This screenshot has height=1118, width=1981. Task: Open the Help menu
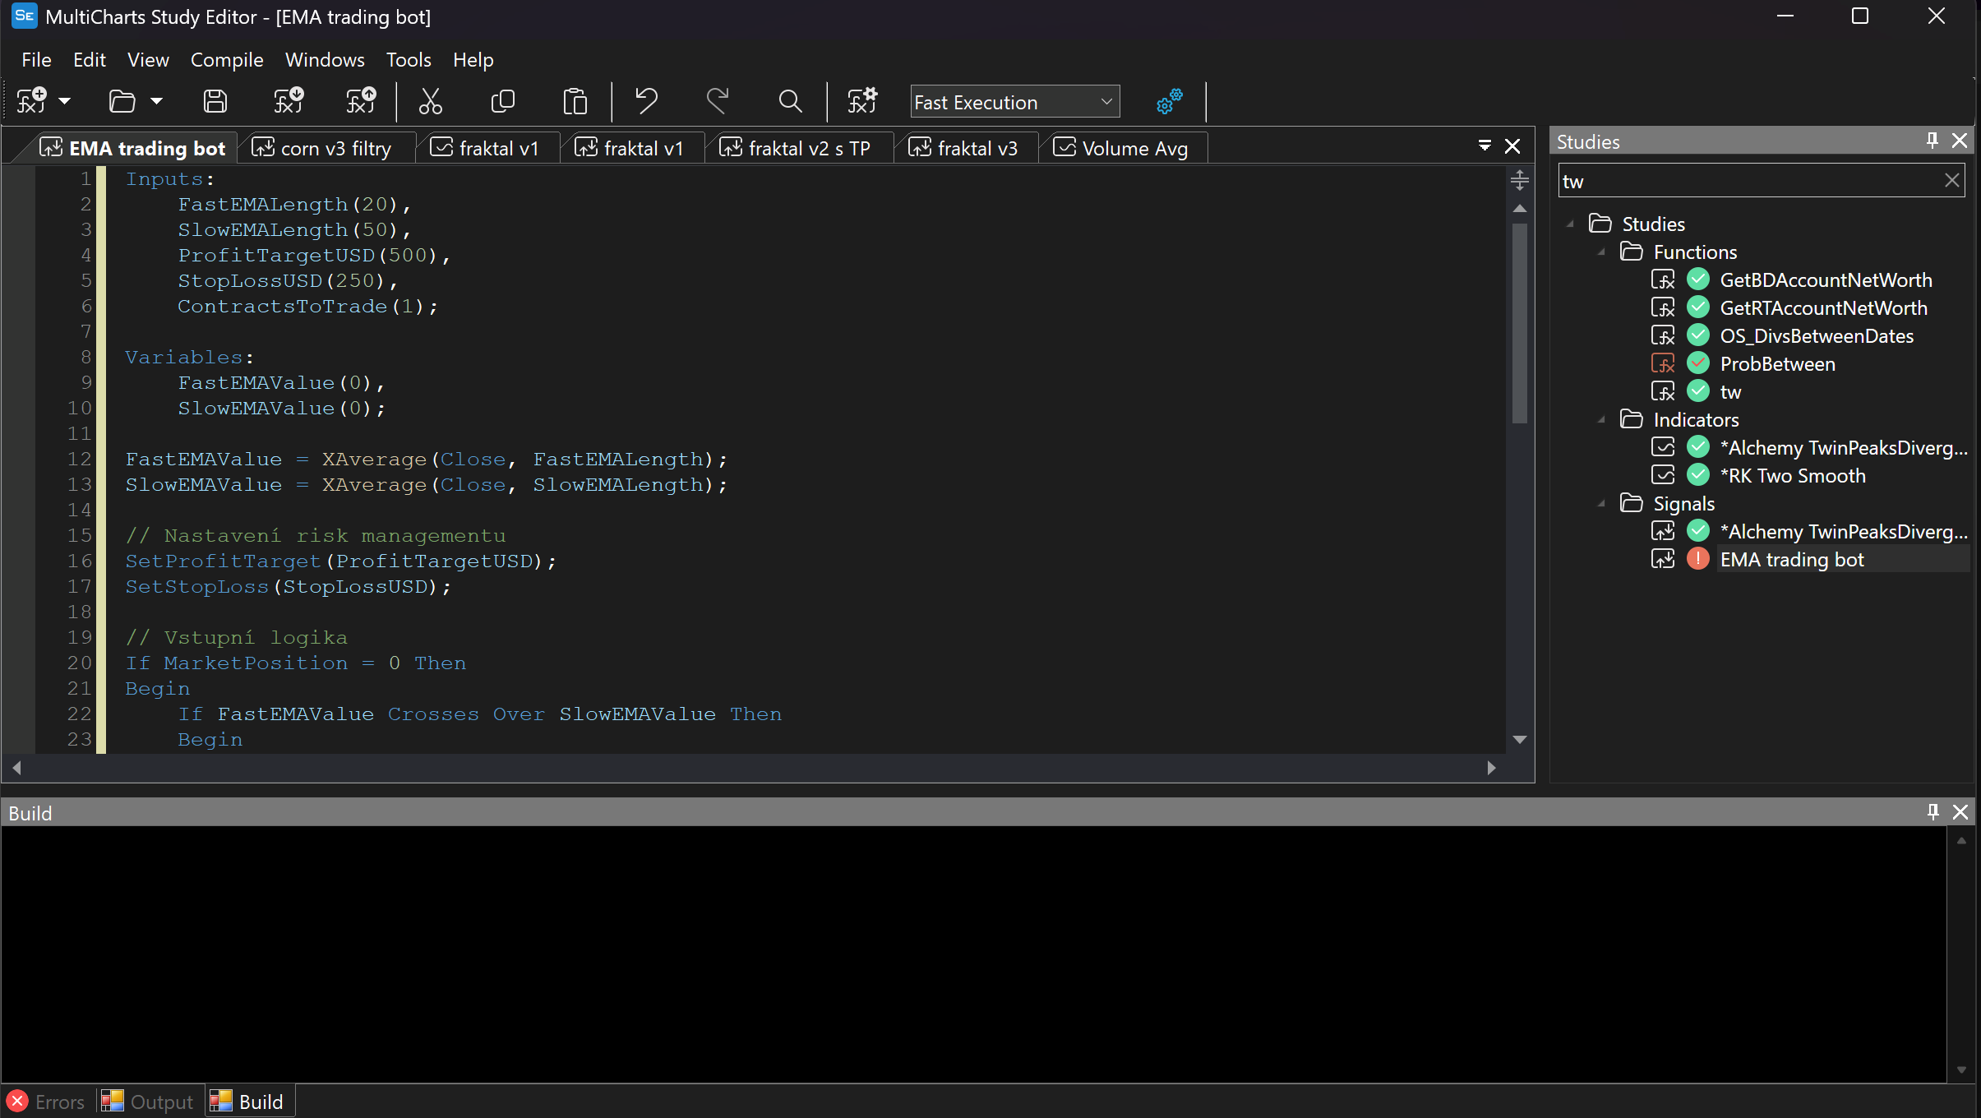pos(473,60)
